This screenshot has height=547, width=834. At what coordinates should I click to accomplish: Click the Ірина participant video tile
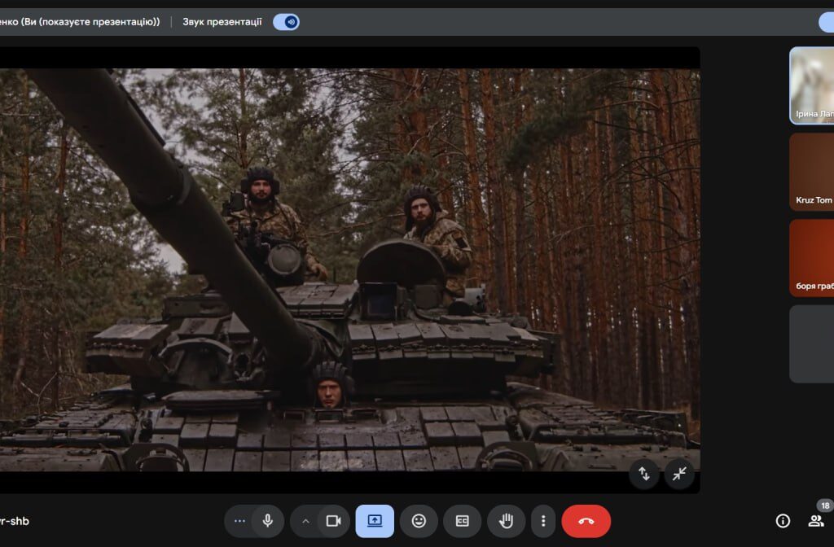coord(811,85)
